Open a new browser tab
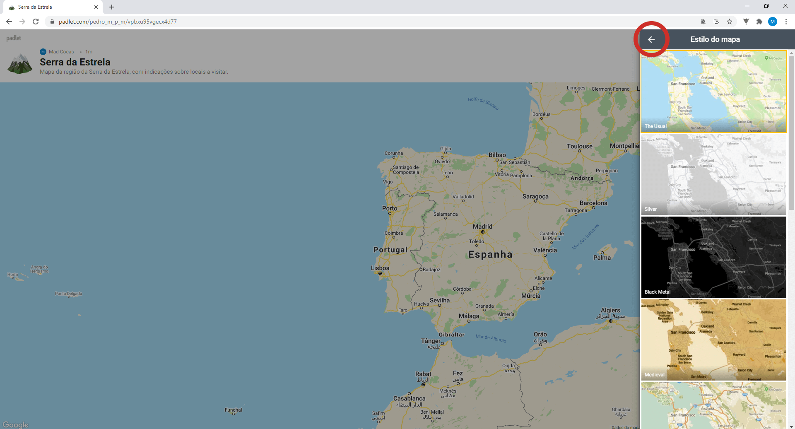795x429 pixels. (112, 7)
